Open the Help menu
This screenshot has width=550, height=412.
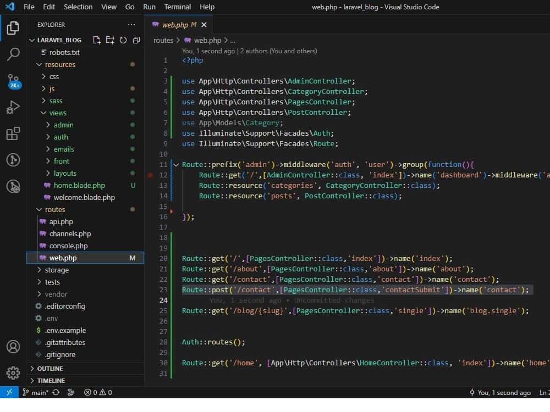207,7
